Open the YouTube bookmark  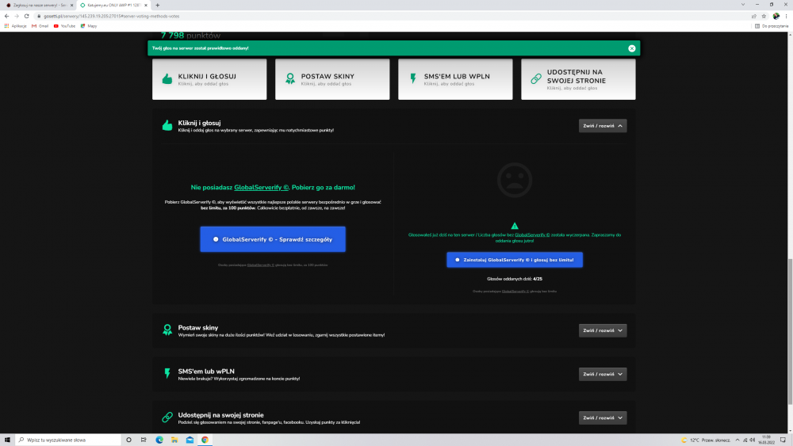point(64,26)
